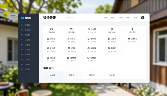This screenshot has width=167, height=96.
Task: Select the ninth sidebar menu entry
Action: coord(26,64)
